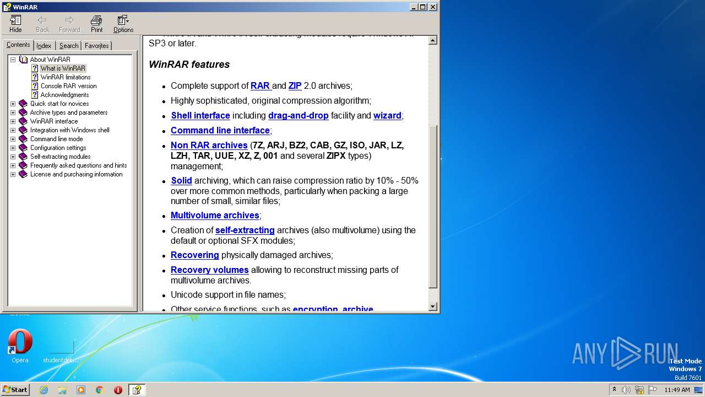
Task: Click Frequently asked questions book icon
Action: coord(23,165)
